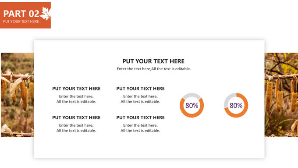
Task: Click the white maple leaf icon
Action: [x=46, y=14]
